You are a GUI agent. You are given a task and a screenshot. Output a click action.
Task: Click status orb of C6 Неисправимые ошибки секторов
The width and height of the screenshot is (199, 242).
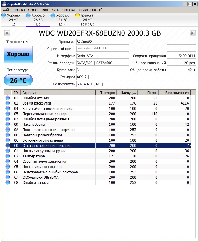pyautogui.click(x=8, y=172)
